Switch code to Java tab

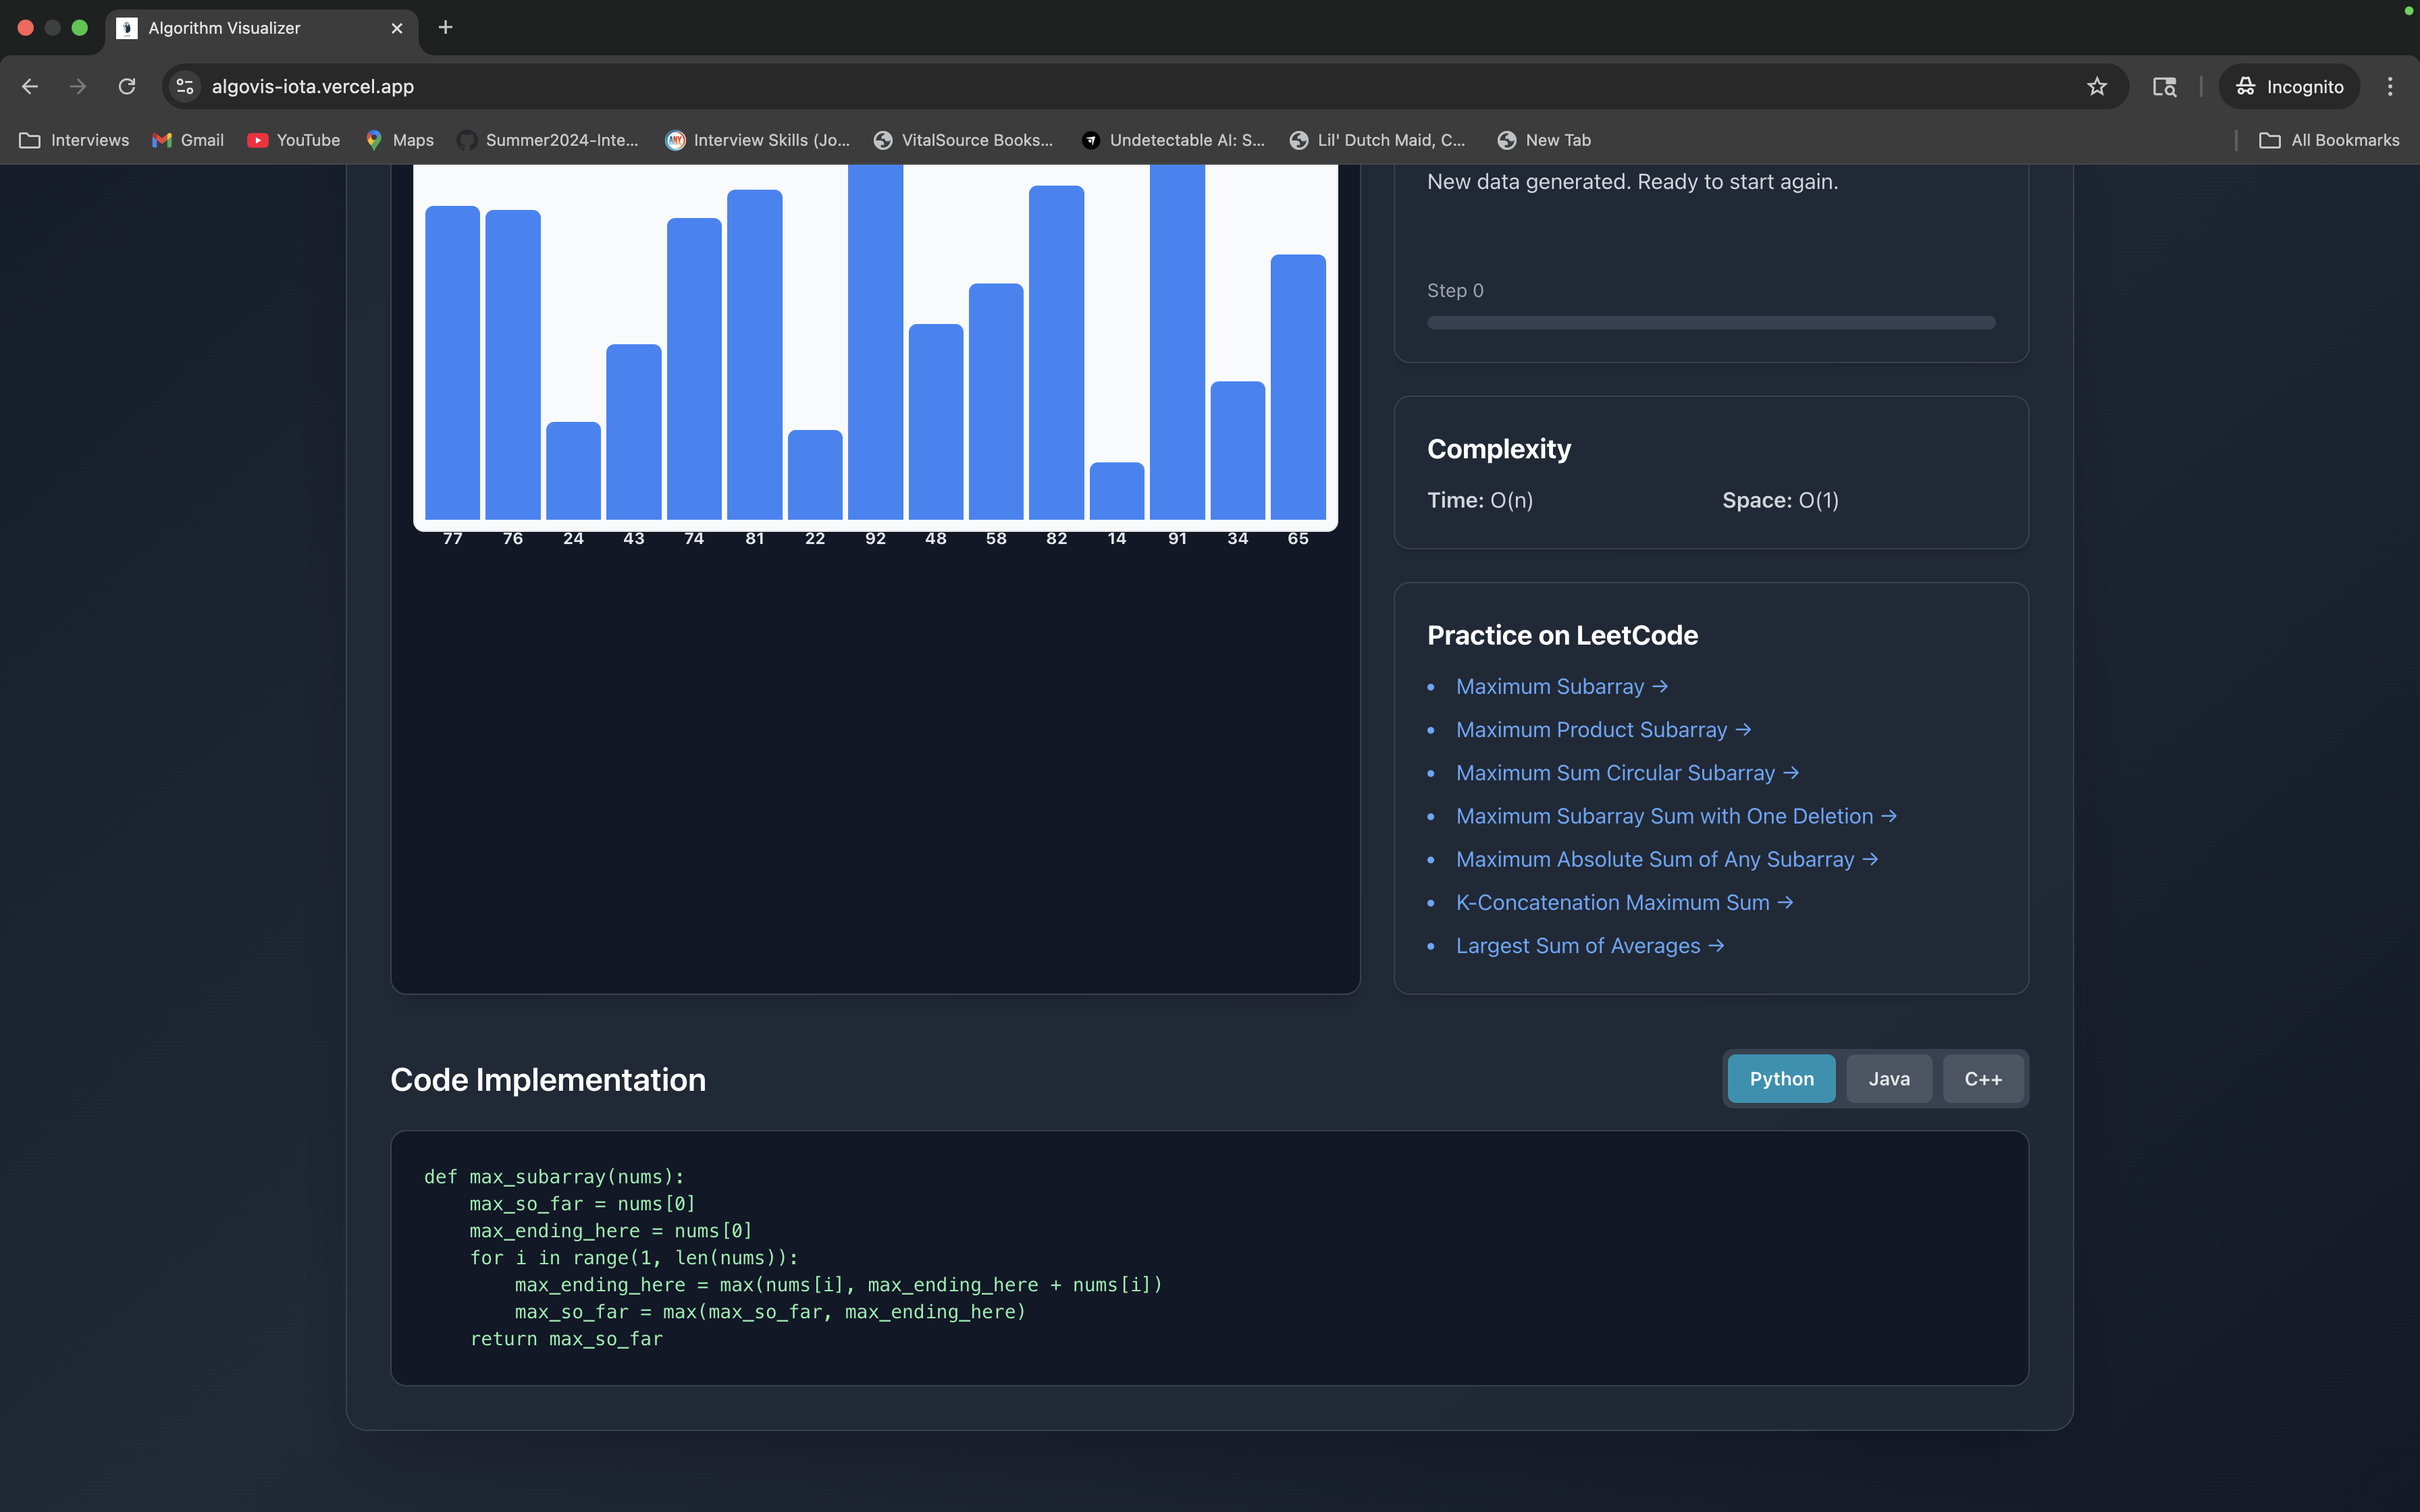[1888, 1079]
